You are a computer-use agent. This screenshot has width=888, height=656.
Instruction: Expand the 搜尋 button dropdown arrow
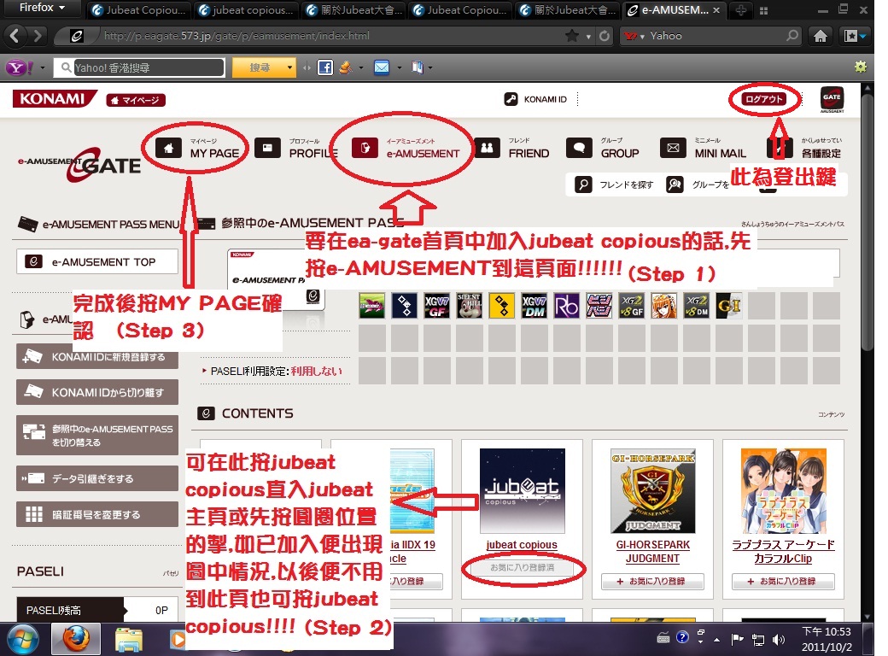click(290, 68)
